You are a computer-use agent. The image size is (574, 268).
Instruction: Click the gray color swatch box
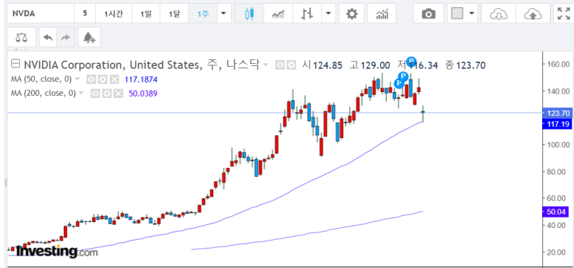coord(457,13)
